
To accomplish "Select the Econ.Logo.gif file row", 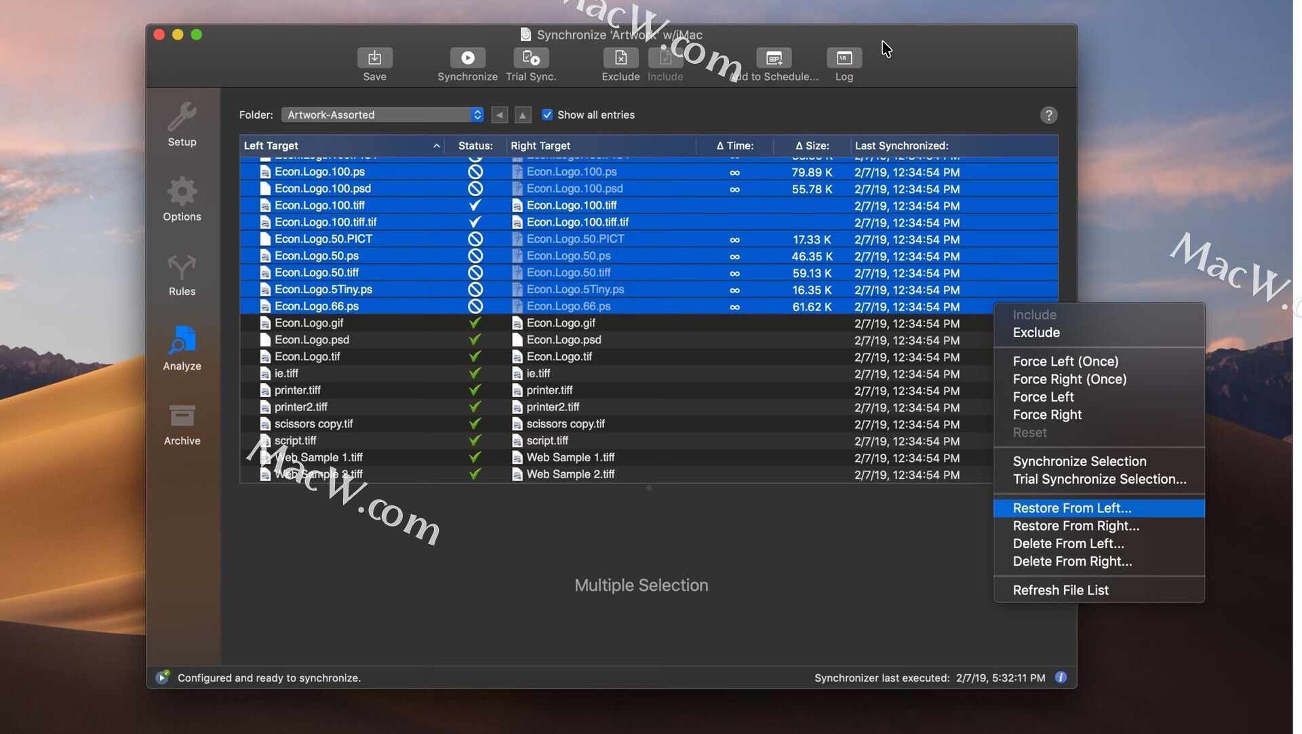I will tap(309, 323).
